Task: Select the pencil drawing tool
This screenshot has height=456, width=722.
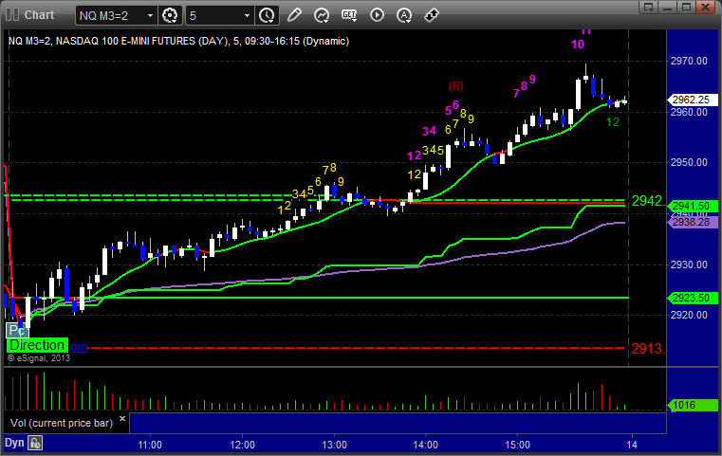Action: click(294, 15)
